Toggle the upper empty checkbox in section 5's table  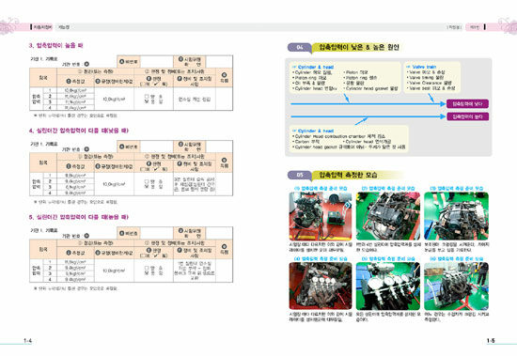147,269
